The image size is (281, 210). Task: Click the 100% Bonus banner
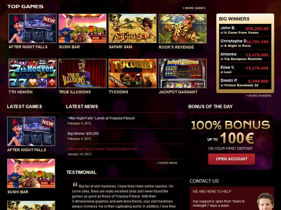(230, 142)
